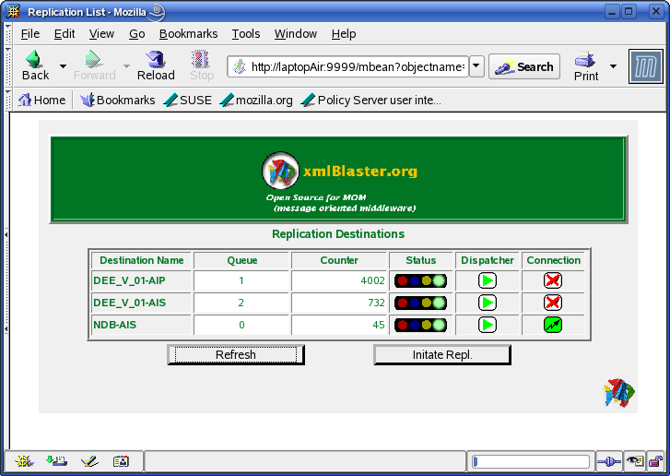Click the Initate Repl. button
The height and width of the screenshot is (476, 670).
pos(442,355)
